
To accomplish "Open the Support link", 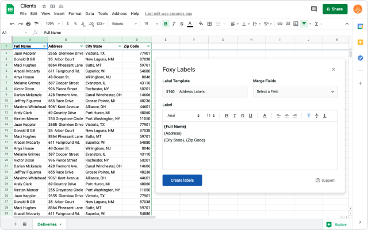I will (x=325, y=180).
